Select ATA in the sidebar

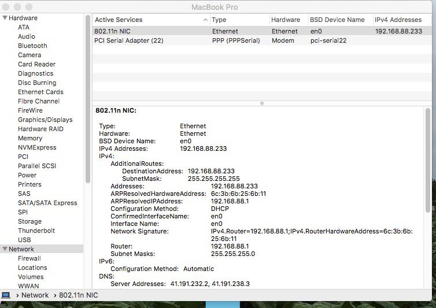tap(24, 27)
